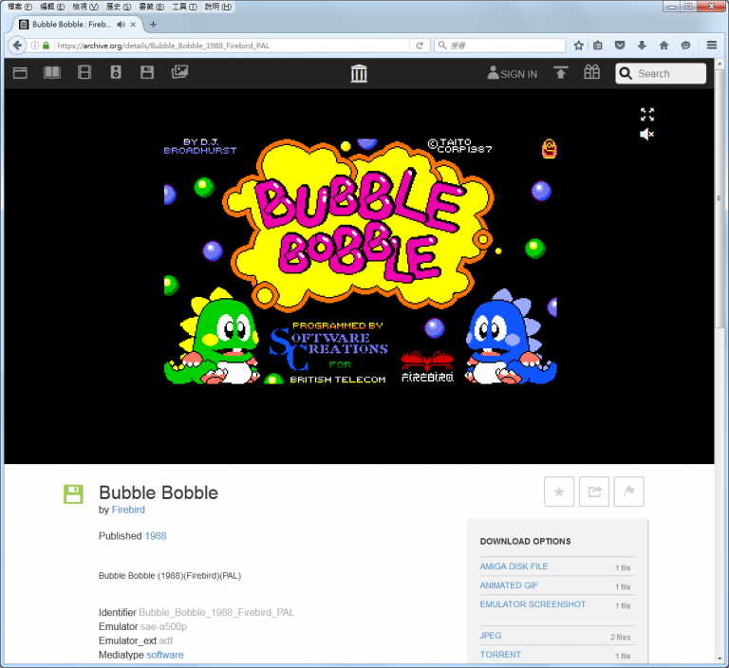Open the Firefox hamburger menu
Viewport: 729px width, 668px height.
point(711,46)
